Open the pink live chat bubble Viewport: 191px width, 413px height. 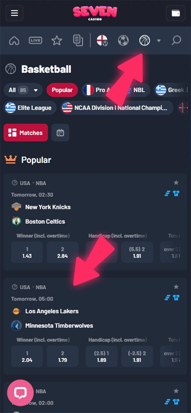[20, 393]
